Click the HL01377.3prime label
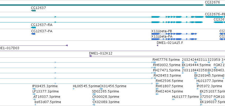The image size is (225, 106). click(210, 81)
